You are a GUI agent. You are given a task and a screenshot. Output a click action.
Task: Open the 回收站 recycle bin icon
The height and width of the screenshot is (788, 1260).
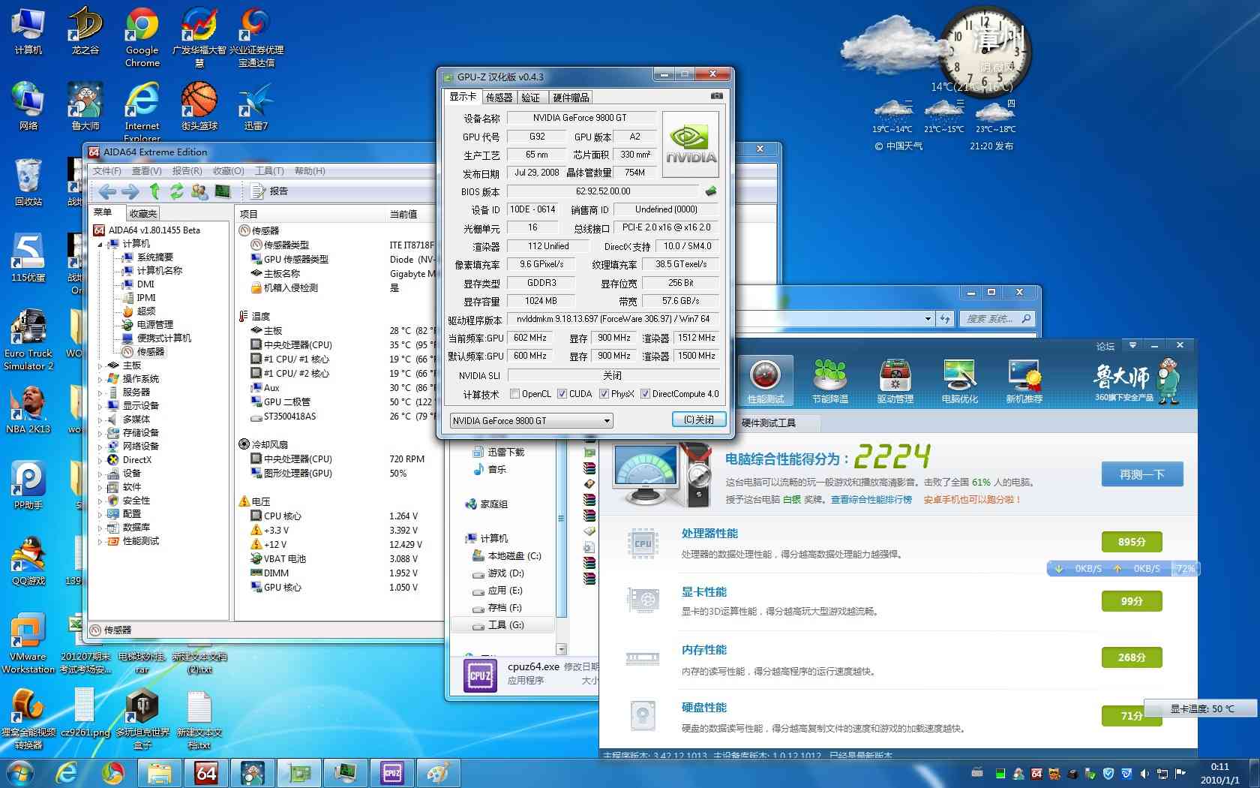[x=28, y=182]
